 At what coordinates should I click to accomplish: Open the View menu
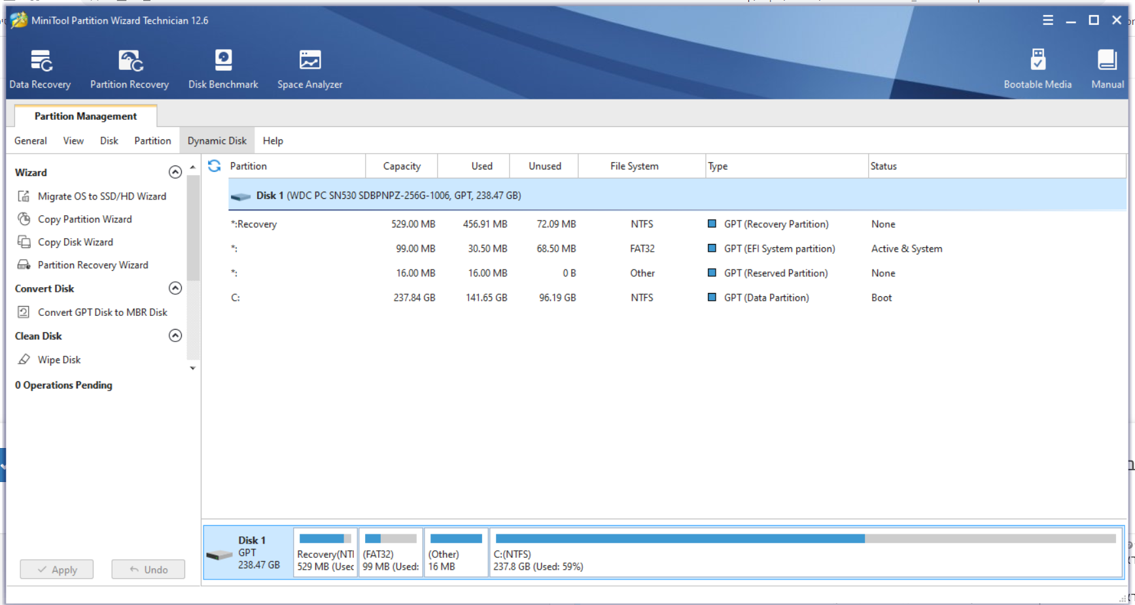tap(73, 141)
